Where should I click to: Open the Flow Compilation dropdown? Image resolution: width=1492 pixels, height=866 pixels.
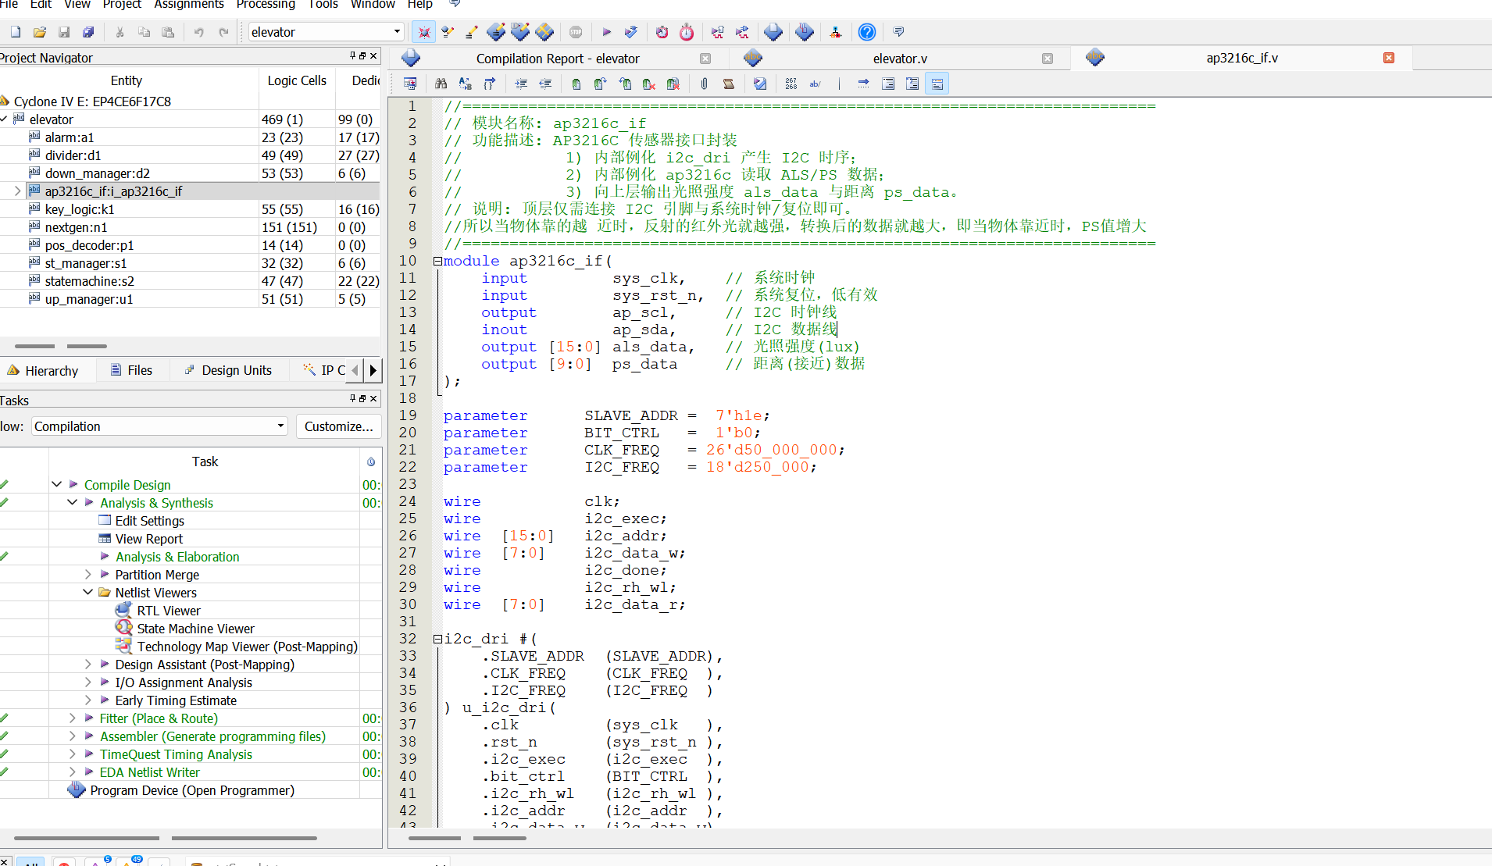pos(280,426)
